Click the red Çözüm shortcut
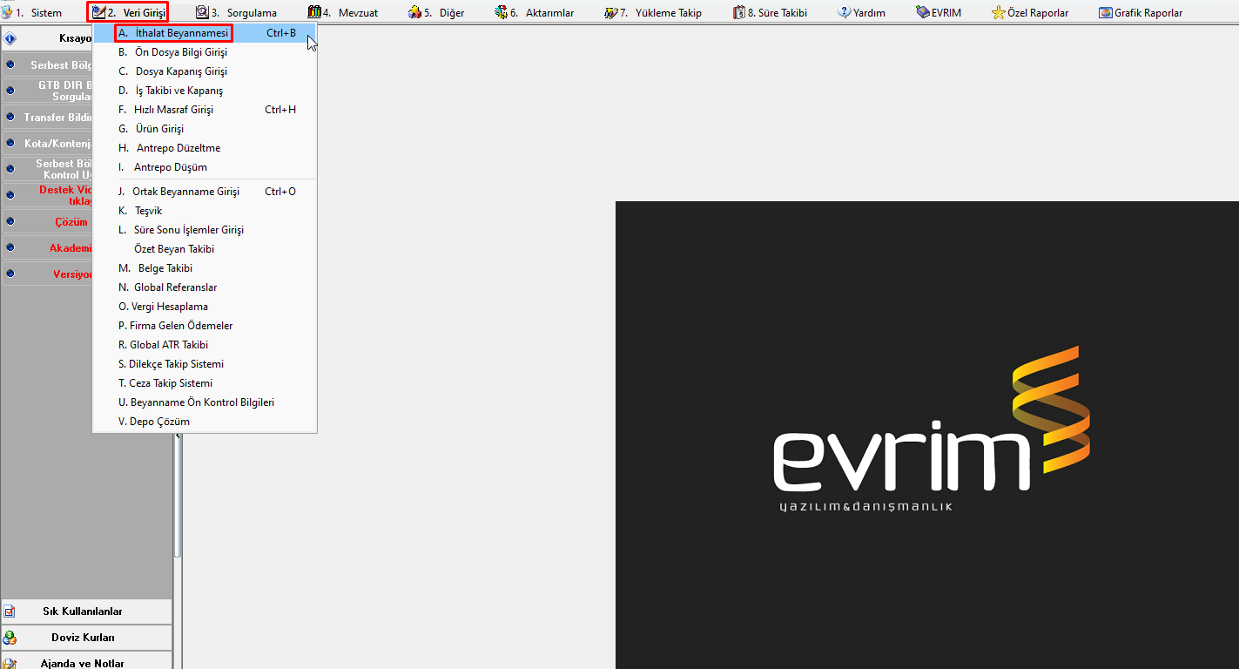Screen dimensions: 1239x669 coord(48,222)
